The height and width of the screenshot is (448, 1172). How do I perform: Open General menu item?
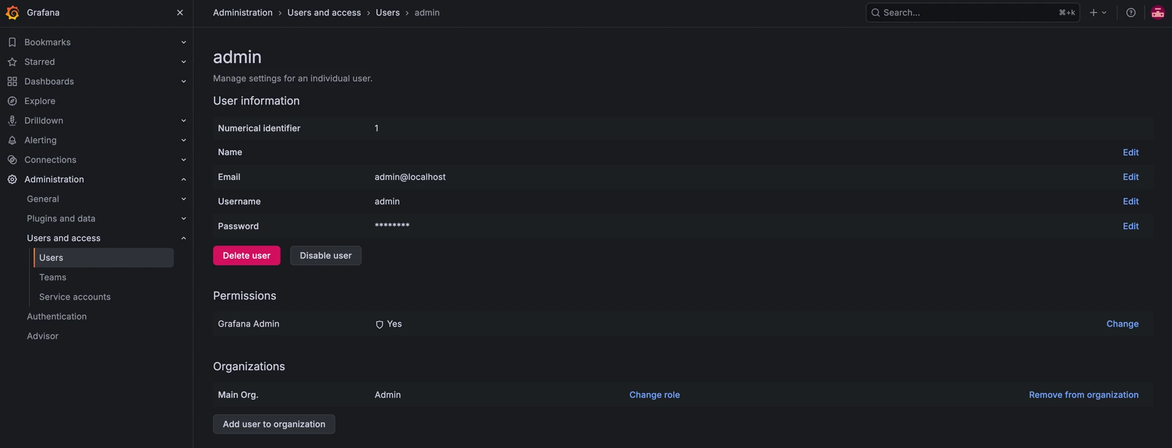click(43, 198)
